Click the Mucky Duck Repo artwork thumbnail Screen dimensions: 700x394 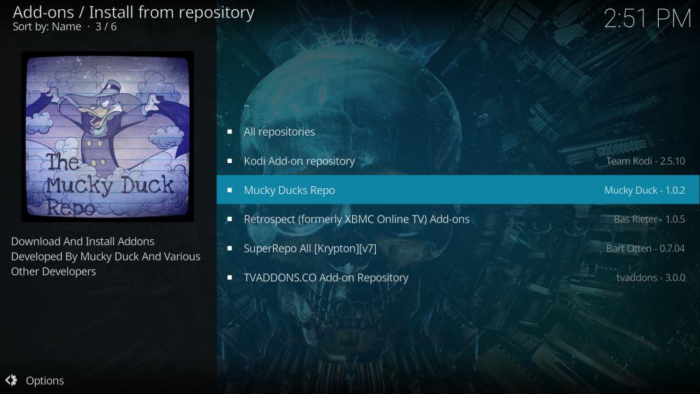108,136
